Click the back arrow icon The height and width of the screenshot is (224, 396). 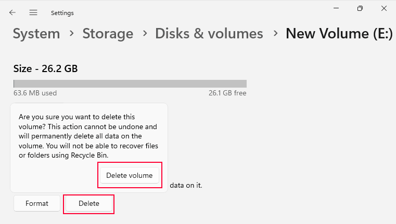click(12, 12)
